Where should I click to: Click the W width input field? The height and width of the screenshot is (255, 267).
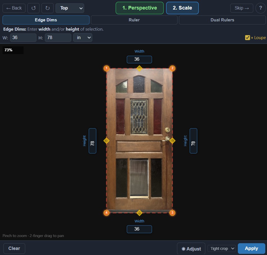pyautogui.click(x=23, y=37)
